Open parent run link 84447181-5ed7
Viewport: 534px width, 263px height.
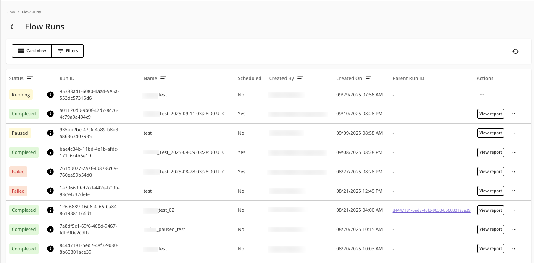point(431,210)
